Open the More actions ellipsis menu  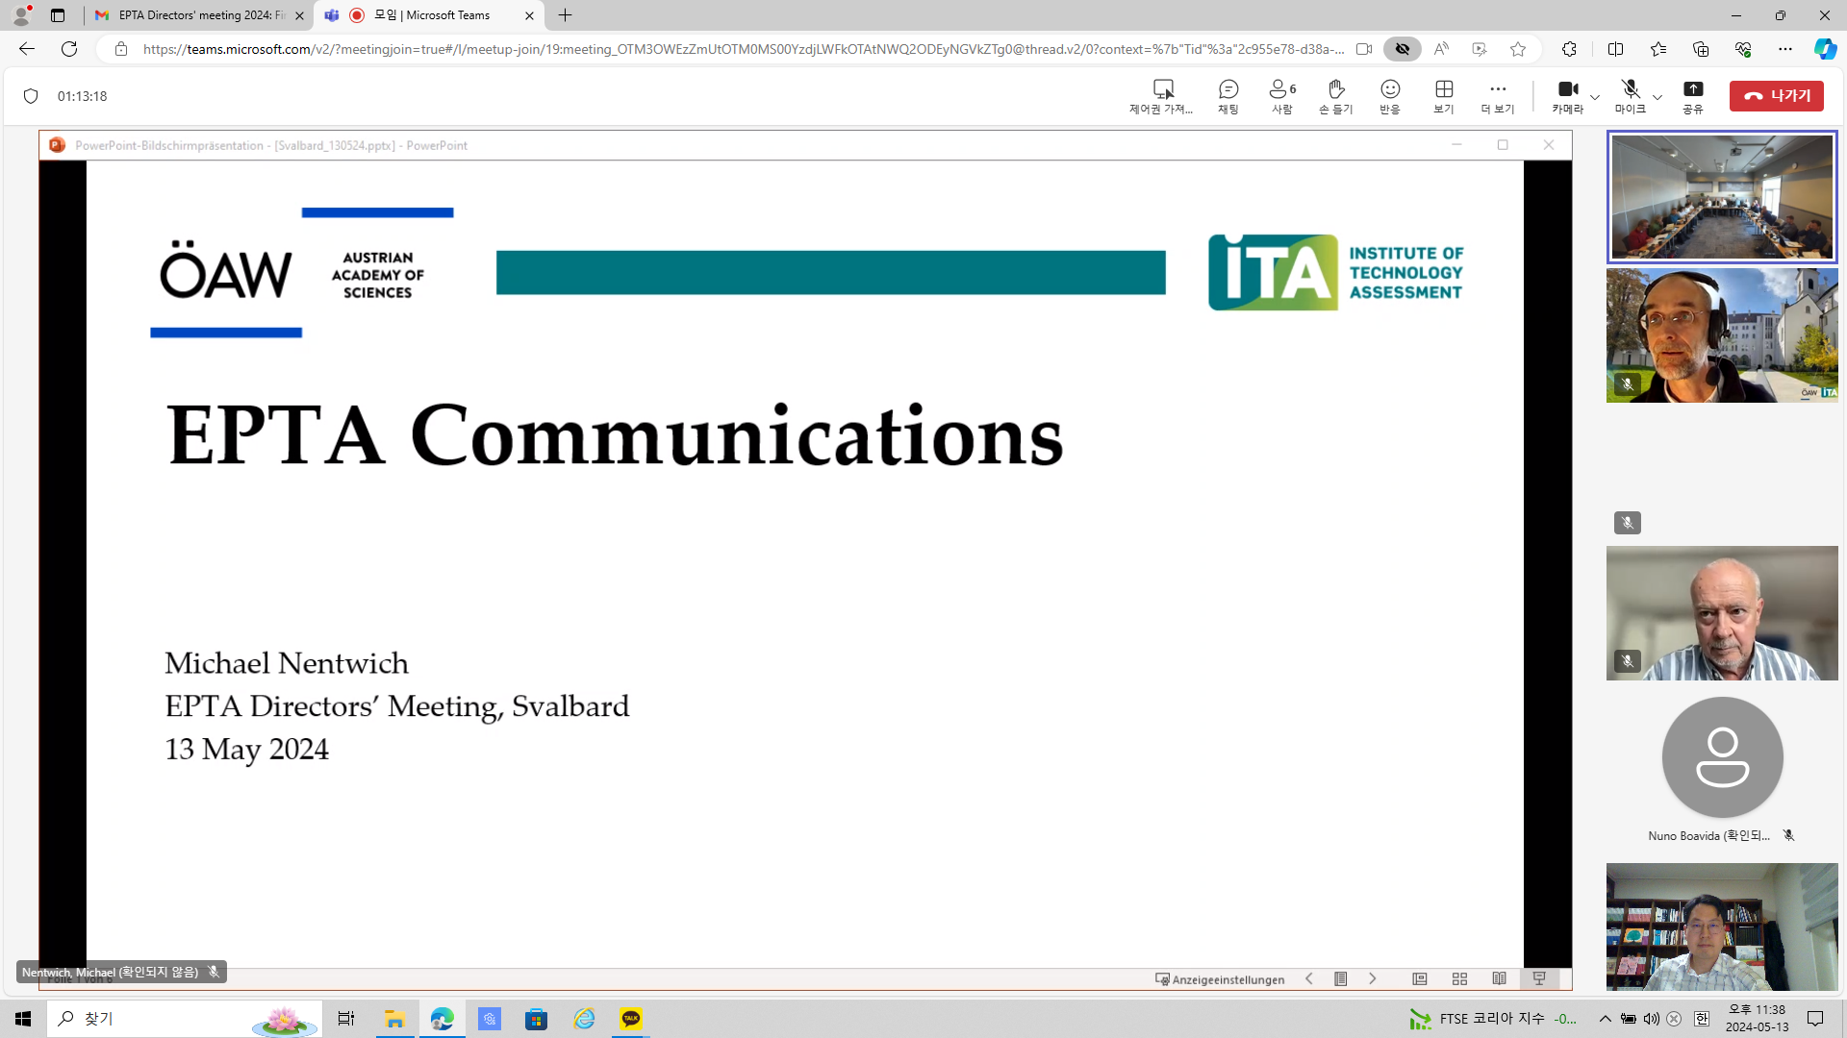click(x=1498, y=96)
